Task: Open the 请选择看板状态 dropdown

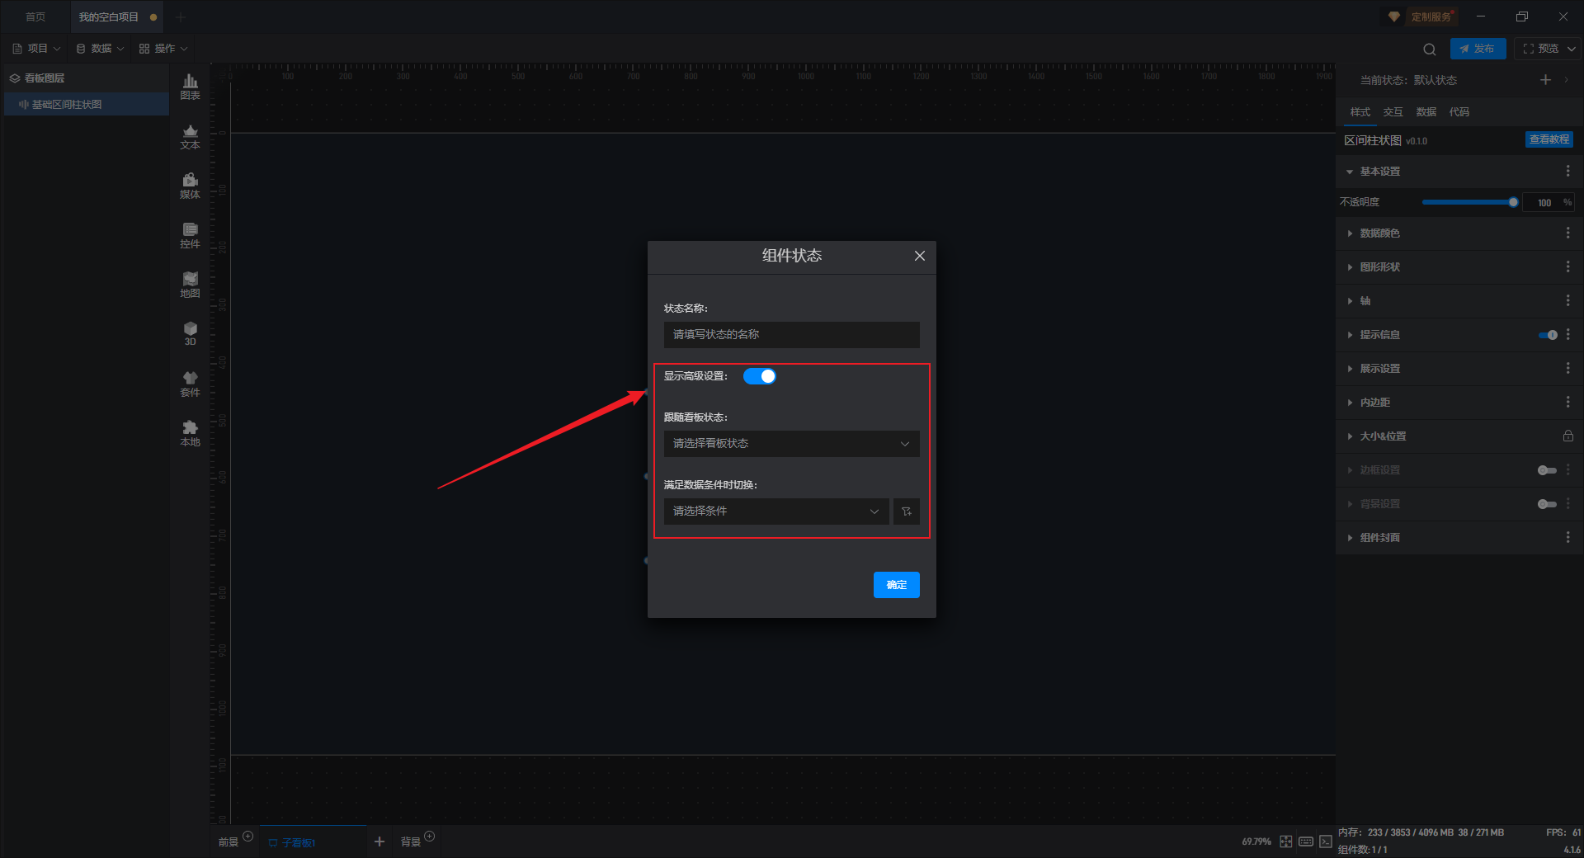Action: (x=792, y=444)
